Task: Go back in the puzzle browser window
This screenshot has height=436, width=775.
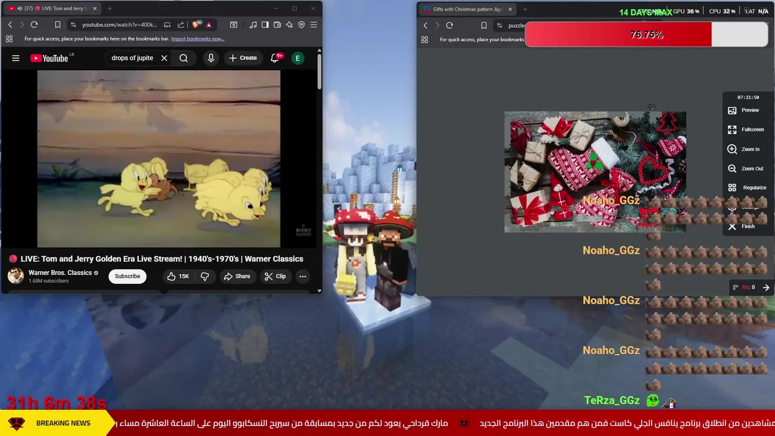Action: click(x=426, y=25)
